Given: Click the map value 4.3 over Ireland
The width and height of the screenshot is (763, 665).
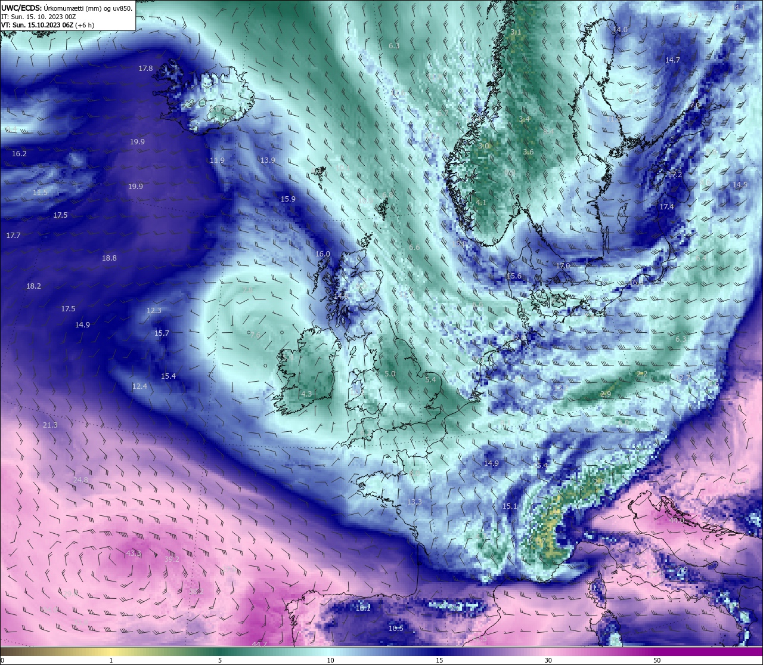Looking at the screenshot, I should coord(306,394).
